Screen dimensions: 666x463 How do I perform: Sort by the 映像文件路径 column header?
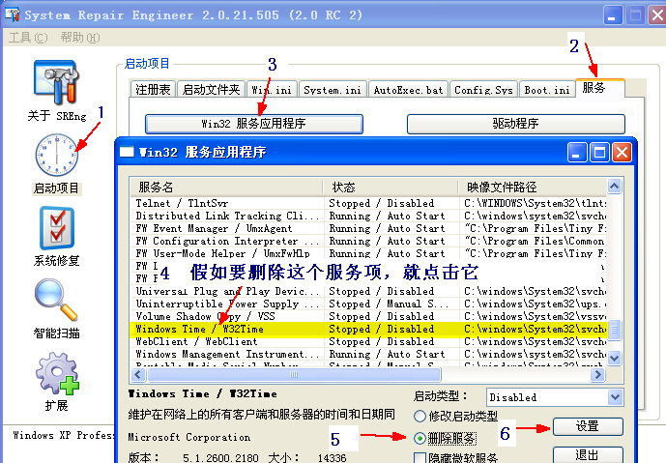tap(533, 187)
